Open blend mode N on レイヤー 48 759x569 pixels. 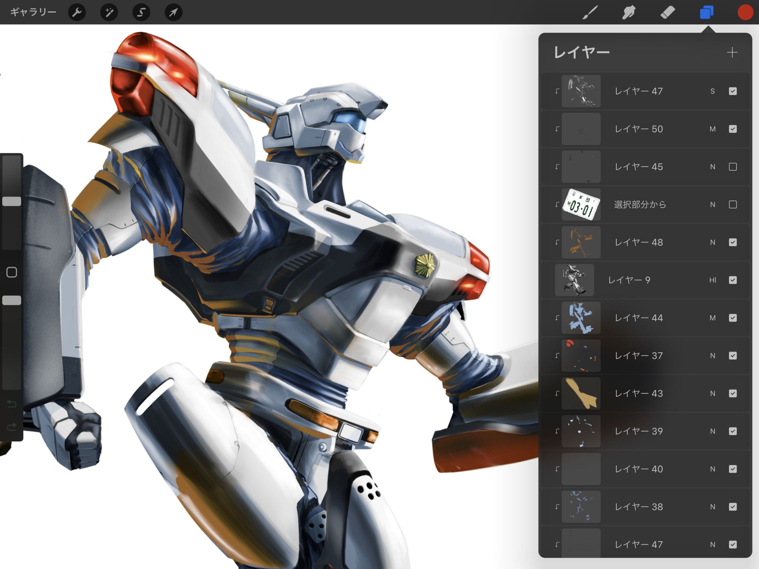pyautogui.click(x=713, y=242)
